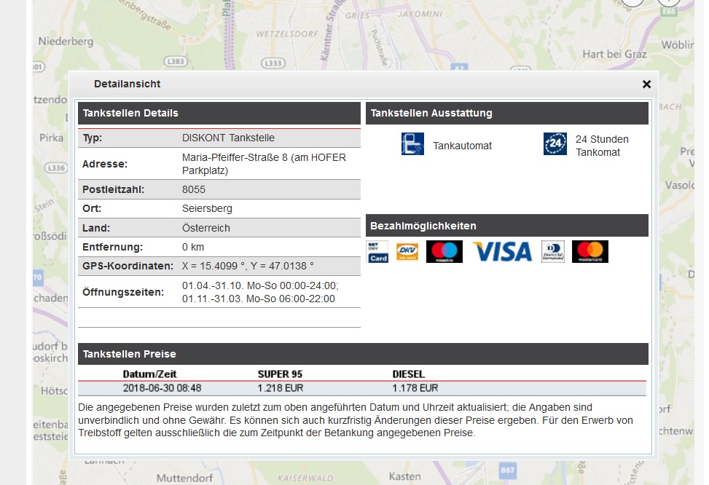Image resolution: width=709 pixels, height=485 pixels.
Task: Click the Mastercard payment logo
Action: 589,252
